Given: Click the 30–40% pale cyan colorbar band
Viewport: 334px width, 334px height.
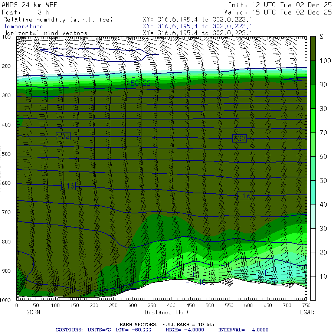Looking at the screenshot, I should point(313,216).
